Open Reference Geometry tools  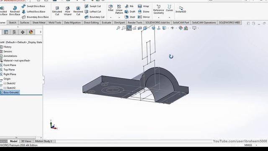tap(159, 9)
